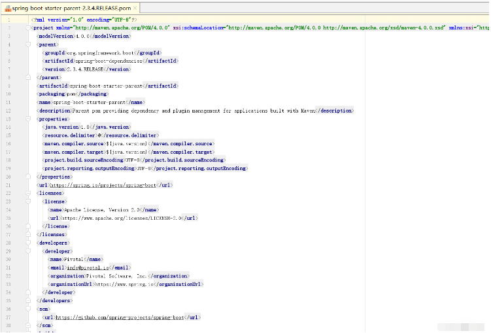Click the www.spring.io organizationUrl value
Screen dimensions: 491x333
[124, 284]
